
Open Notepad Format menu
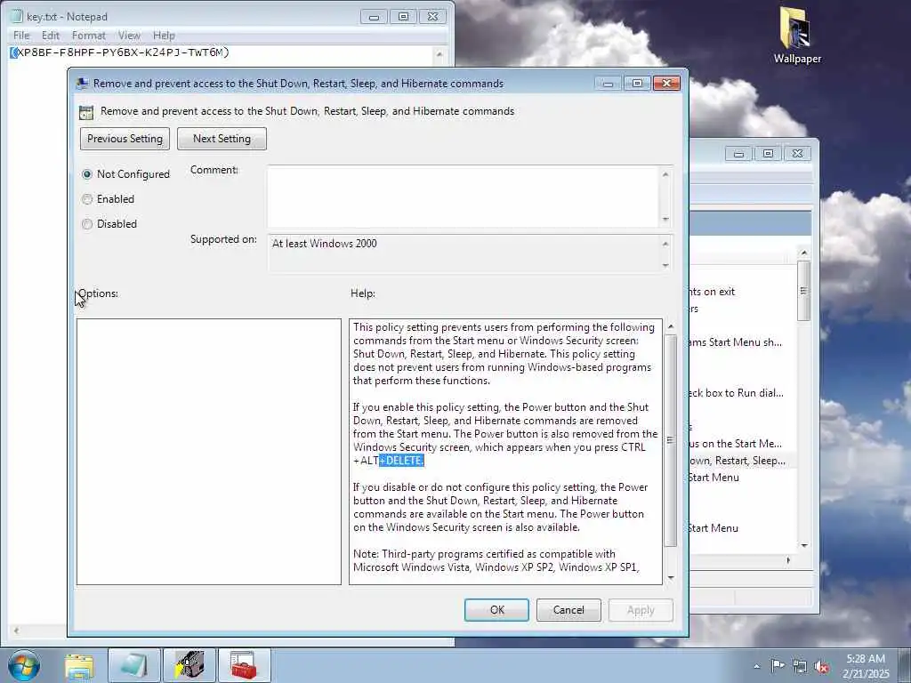pos(89,36)
